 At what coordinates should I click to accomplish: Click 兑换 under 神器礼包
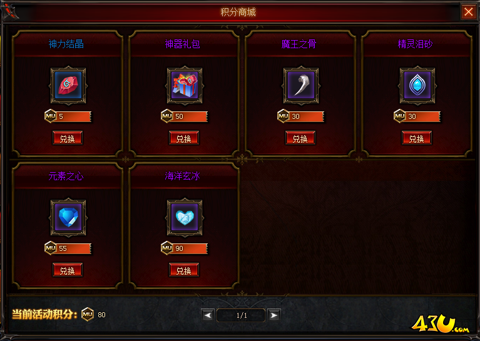click(x=184, y=138)
